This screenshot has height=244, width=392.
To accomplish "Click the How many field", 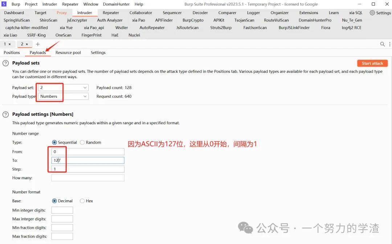I will 88,178.
